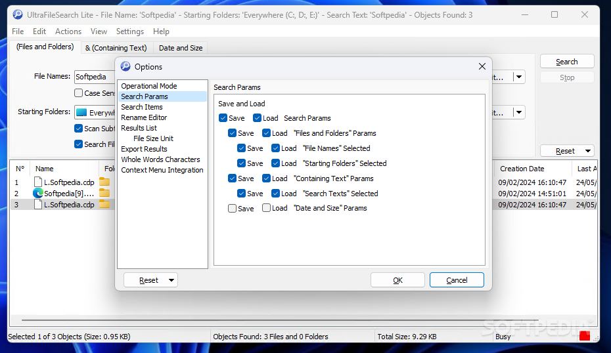Click the Search button
Screen dimensions: 611x353
click(x=567, y=62)
